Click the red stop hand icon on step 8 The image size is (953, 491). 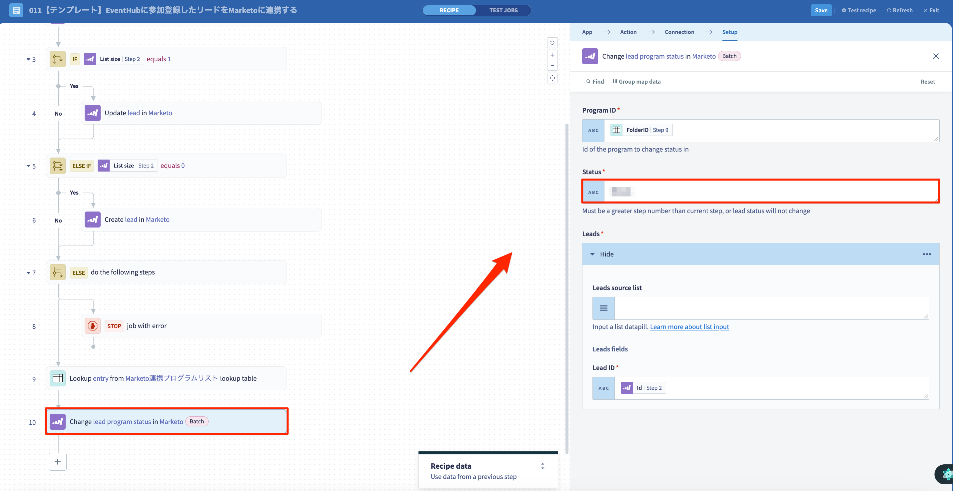pyautogui.click(x=93, y=326)
